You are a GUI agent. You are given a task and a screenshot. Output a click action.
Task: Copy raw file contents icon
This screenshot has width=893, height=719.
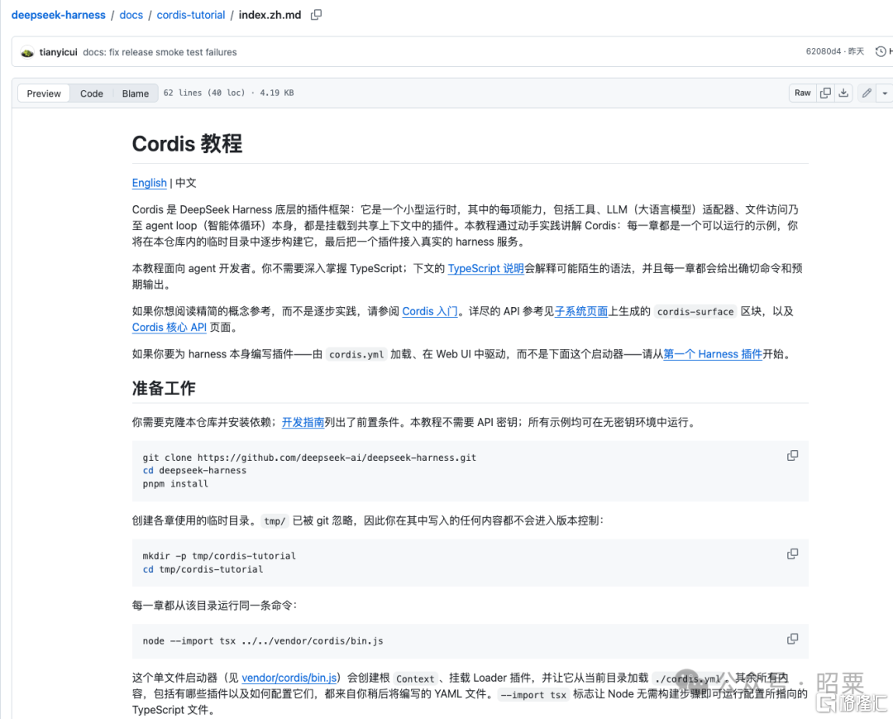click(825, 93)
